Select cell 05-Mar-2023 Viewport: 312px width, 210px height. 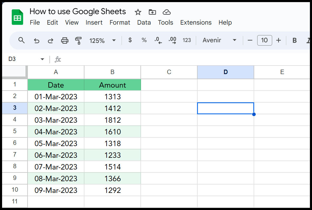point(56,143)
